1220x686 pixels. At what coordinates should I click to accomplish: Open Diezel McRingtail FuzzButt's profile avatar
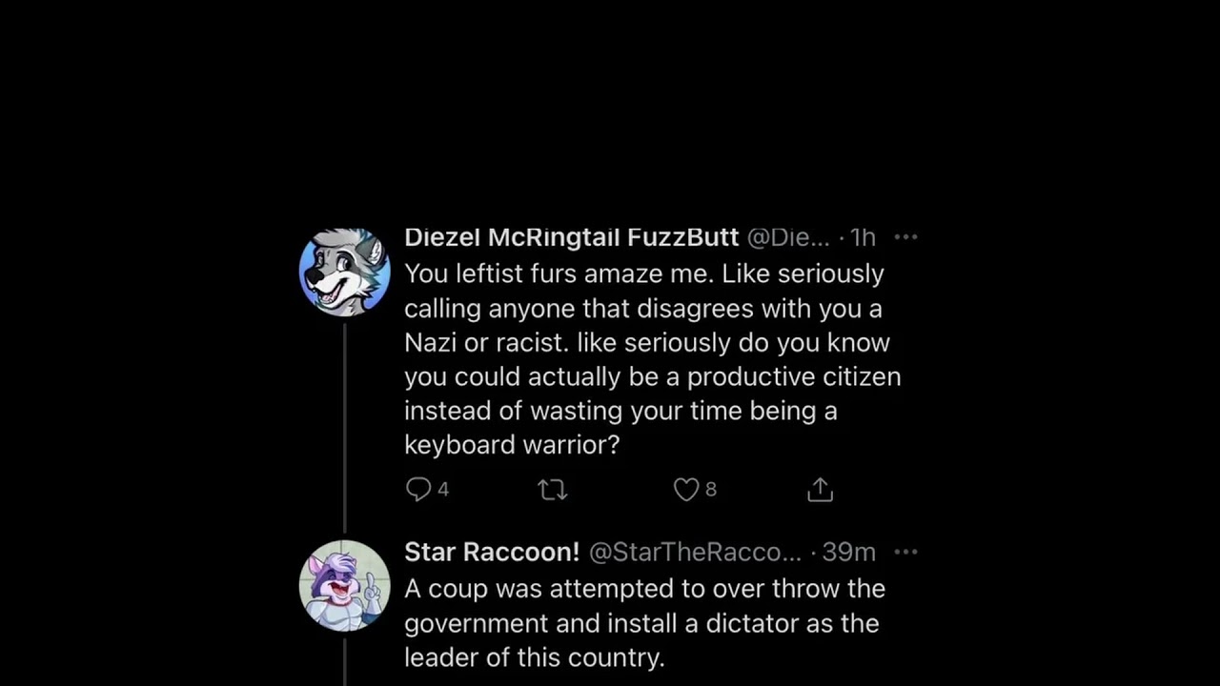[345, 272]
